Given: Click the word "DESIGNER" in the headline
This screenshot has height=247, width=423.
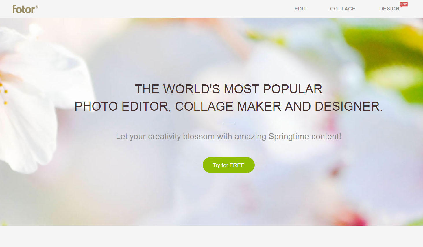Looking at the screenshot, I should coord(347,106).
